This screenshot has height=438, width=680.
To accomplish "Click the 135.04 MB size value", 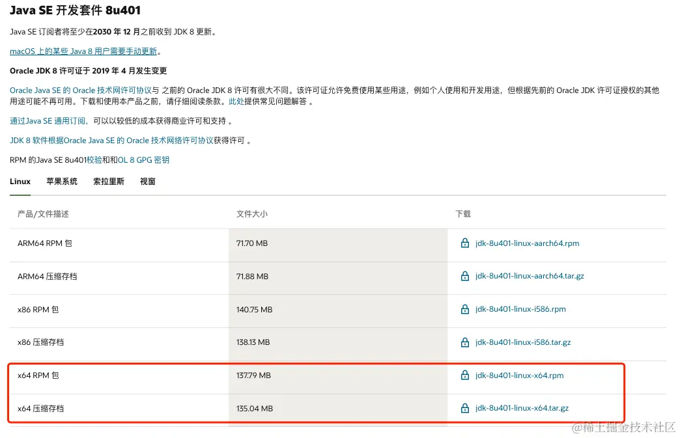I will pos(255,409).
